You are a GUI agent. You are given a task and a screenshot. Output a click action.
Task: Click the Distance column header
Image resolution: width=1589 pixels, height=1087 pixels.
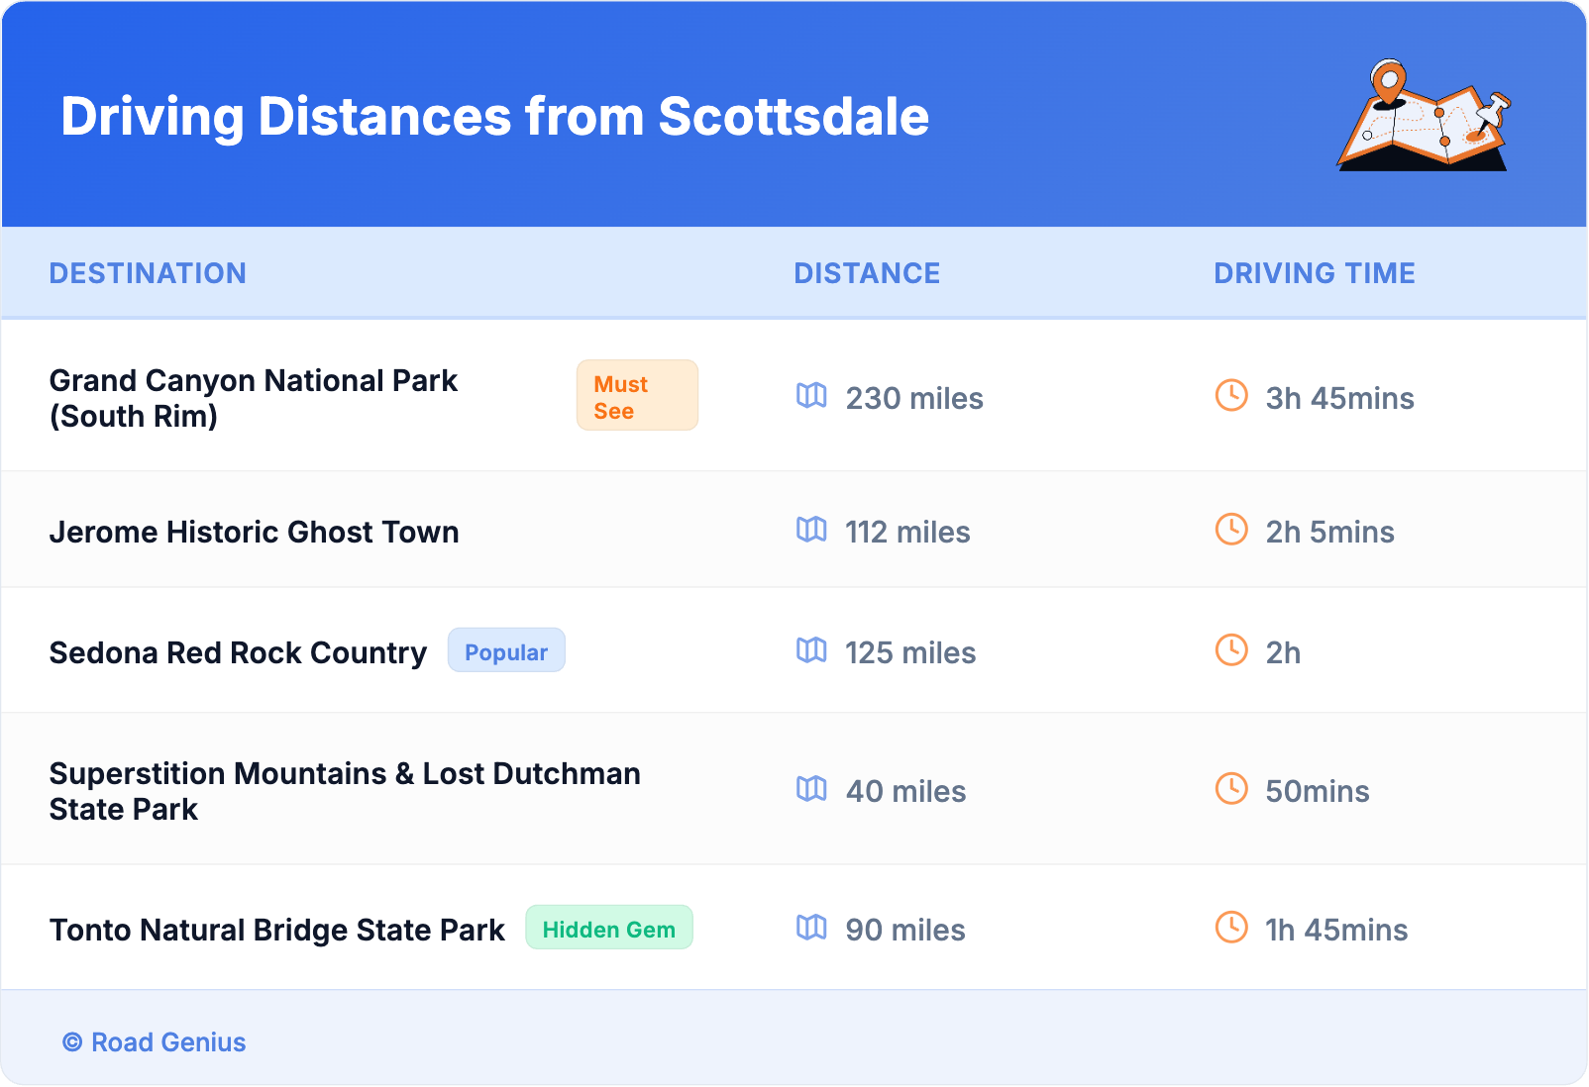pyautogui.click(x=867, y=273)
